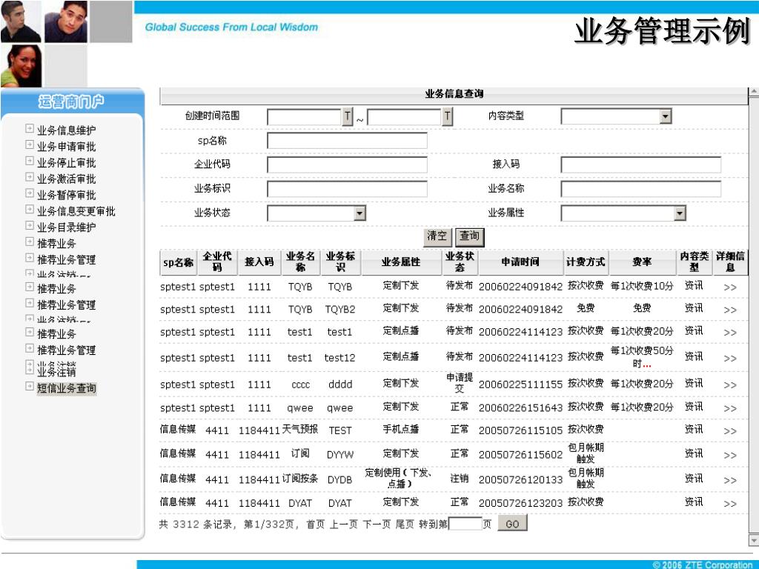
Task: Expand the 业务信息维护 tree node box
Action: [x=30, y=129]
